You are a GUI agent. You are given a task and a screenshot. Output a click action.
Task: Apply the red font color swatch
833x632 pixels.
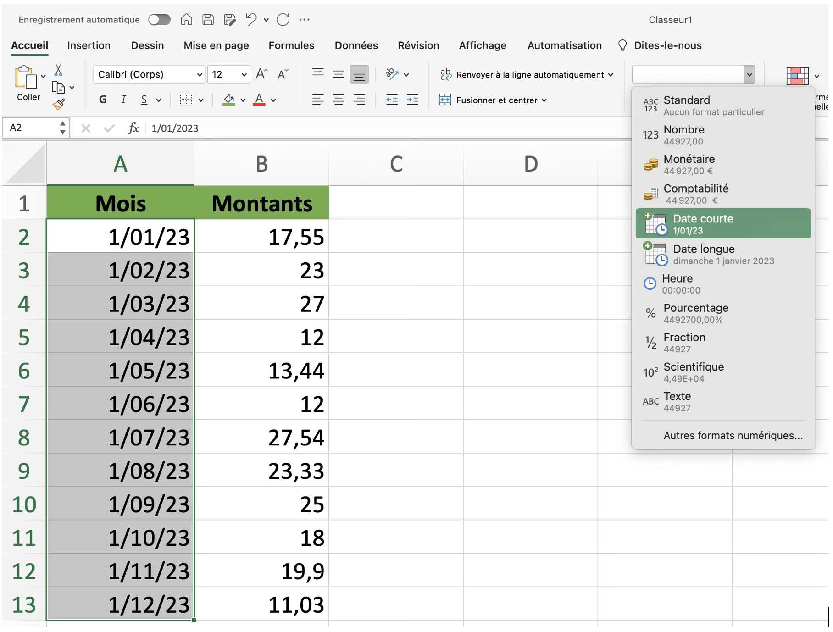pyautogui.click(x=259, y=100)
